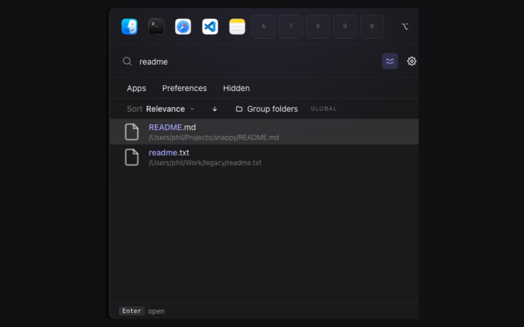Click the path /Users/phil/Projects/snappy/README.md
The image size is (524, 327).
pyautogui.click(x=214, y=137)
